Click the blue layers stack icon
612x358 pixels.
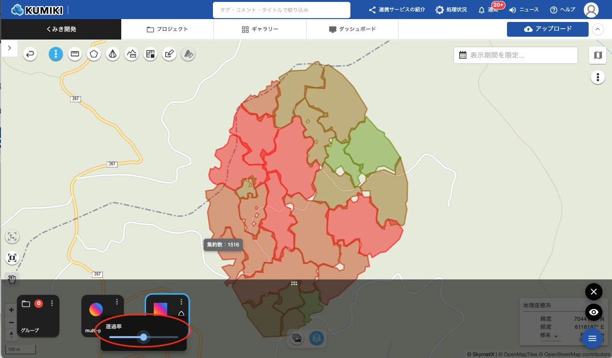coord(316,338)
